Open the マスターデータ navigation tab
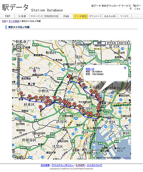The image size is (143, 172). point(36,16)
